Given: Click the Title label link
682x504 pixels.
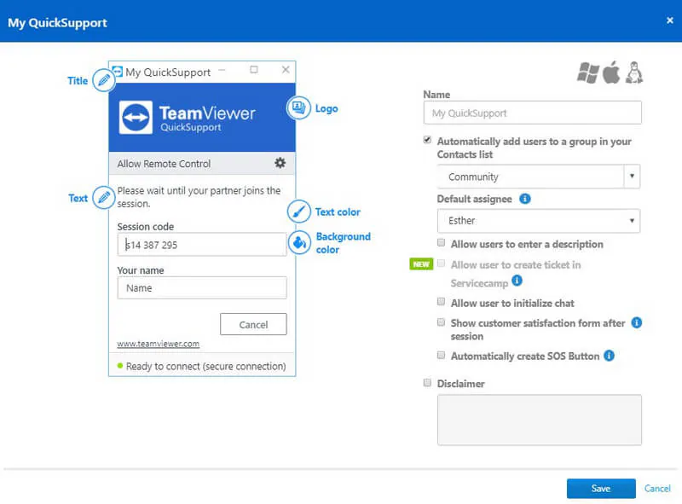Looking at the screenshot, I should click(78, 80).
